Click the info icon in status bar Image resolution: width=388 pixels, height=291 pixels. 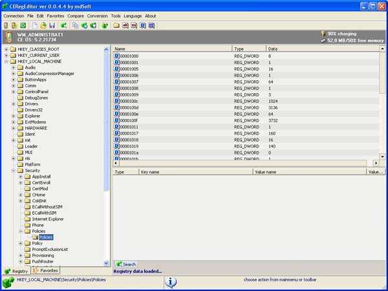(171, 282)
